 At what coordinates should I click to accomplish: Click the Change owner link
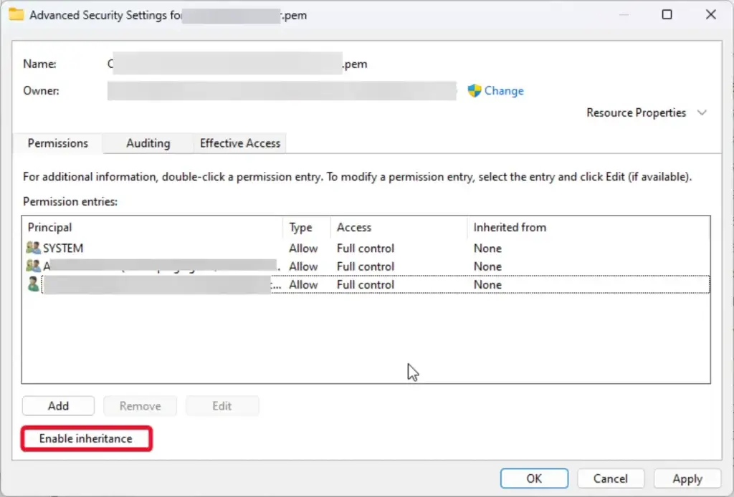(x=504, y=91)
